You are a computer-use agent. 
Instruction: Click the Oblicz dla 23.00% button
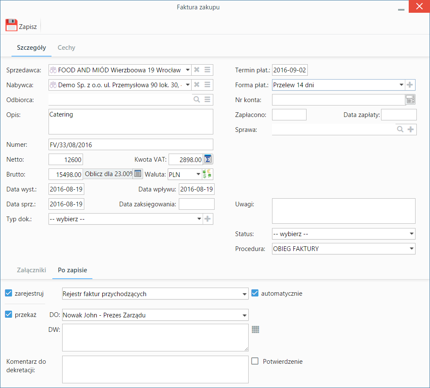[108, 174]
